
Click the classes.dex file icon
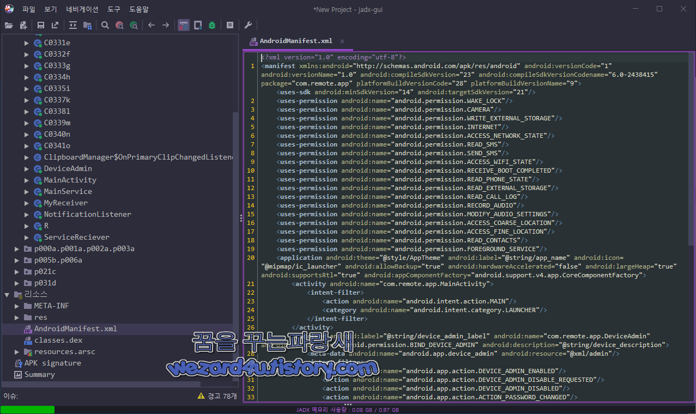point(28,340)
